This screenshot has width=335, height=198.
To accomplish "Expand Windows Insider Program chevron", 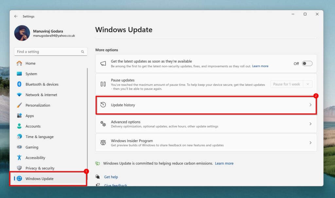I will click(310, 143).
